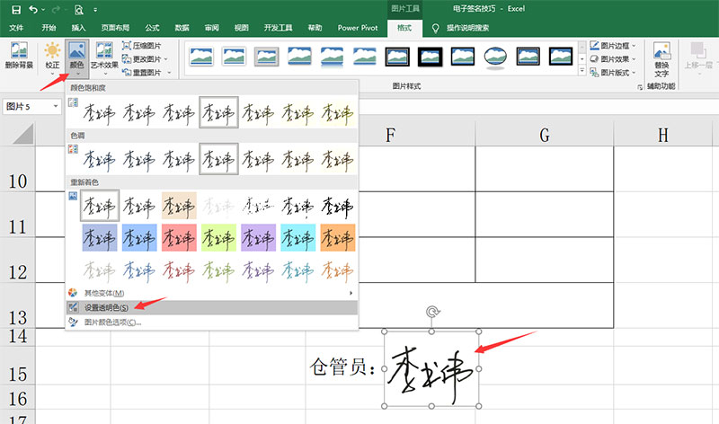
Task: Select the last color tone preset
Action: (338, 159)
